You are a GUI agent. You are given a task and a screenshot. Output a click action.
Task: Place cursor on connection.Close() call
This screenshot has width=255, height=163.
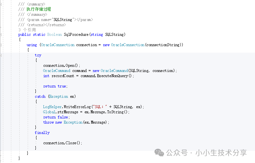[x=63, y=143]
